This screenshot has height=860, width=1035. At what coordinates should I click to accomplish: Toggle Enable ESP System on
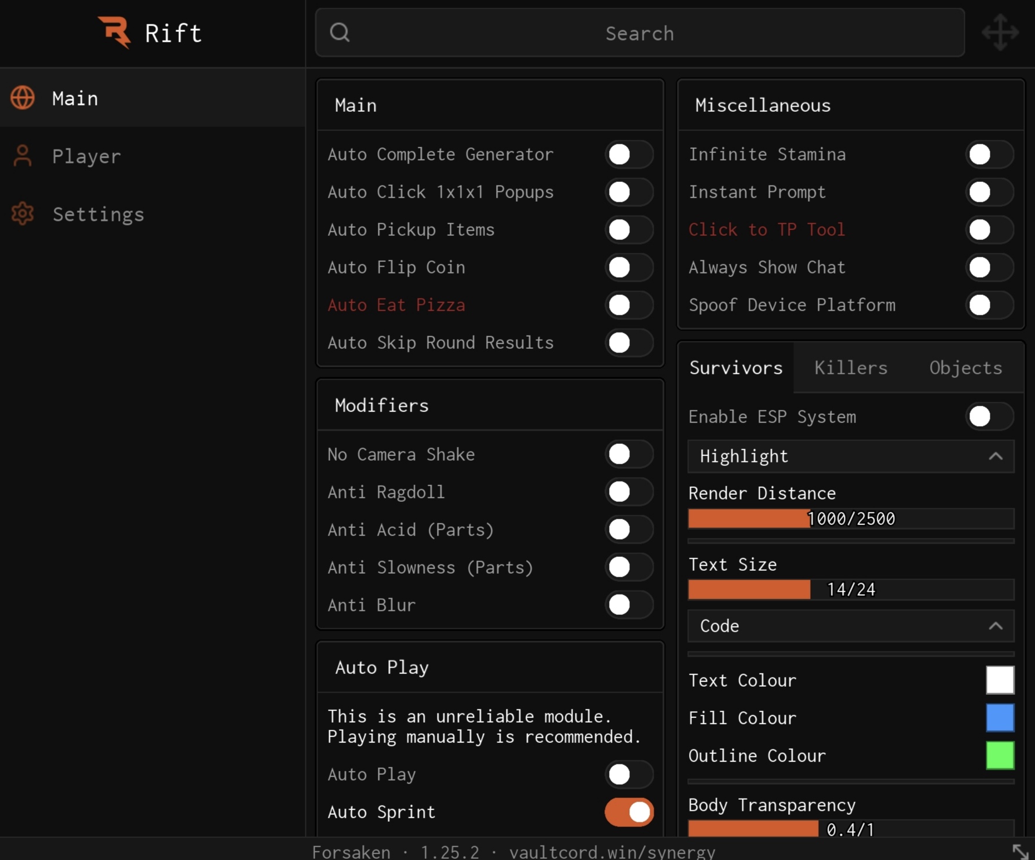(x=989, y=417)
